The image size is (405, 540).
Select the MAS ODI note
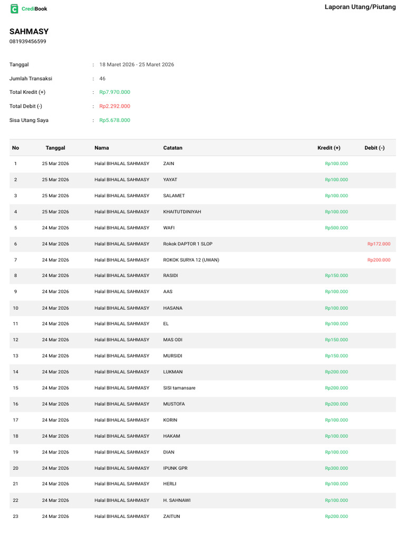[172, 340]
